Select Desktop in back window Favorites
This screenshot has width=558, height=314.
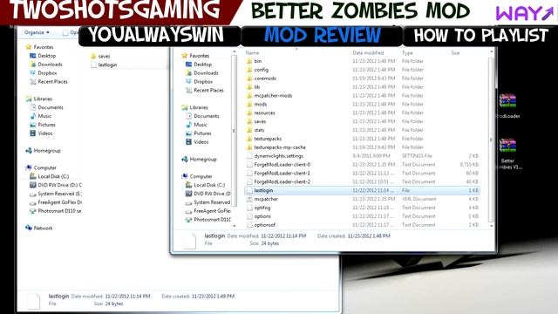(46, 56)
